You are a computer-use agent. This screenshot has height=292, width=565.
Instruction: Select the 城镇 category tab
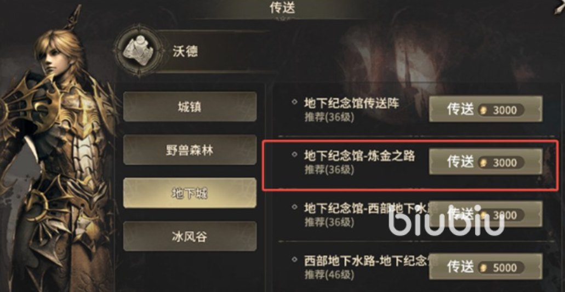190,107
